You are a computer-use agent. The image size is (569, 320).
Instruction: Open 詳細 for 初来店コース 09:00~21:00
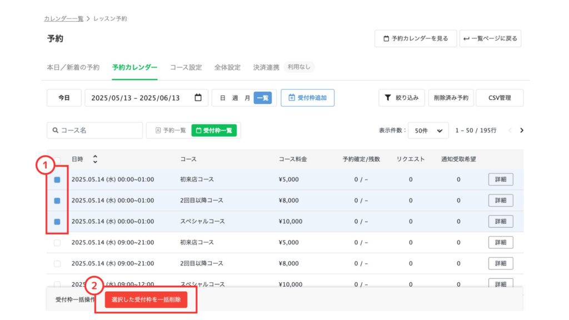(x=501, y=242)
